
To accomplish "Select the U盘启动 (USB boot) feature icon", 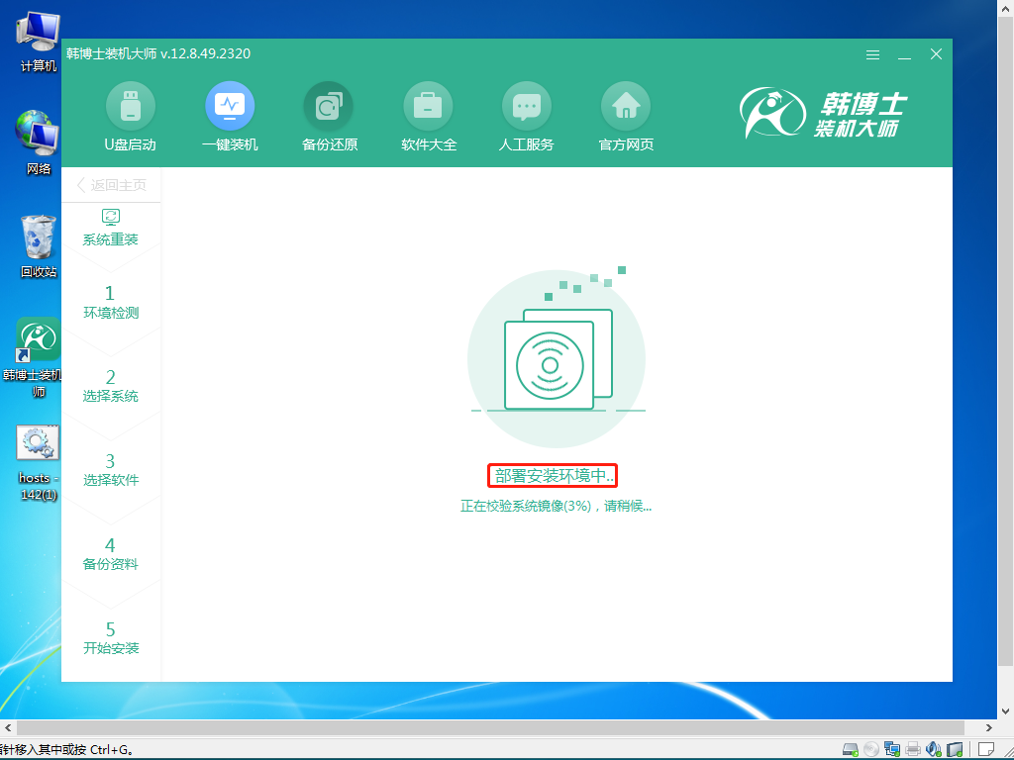I will point(131,117).
